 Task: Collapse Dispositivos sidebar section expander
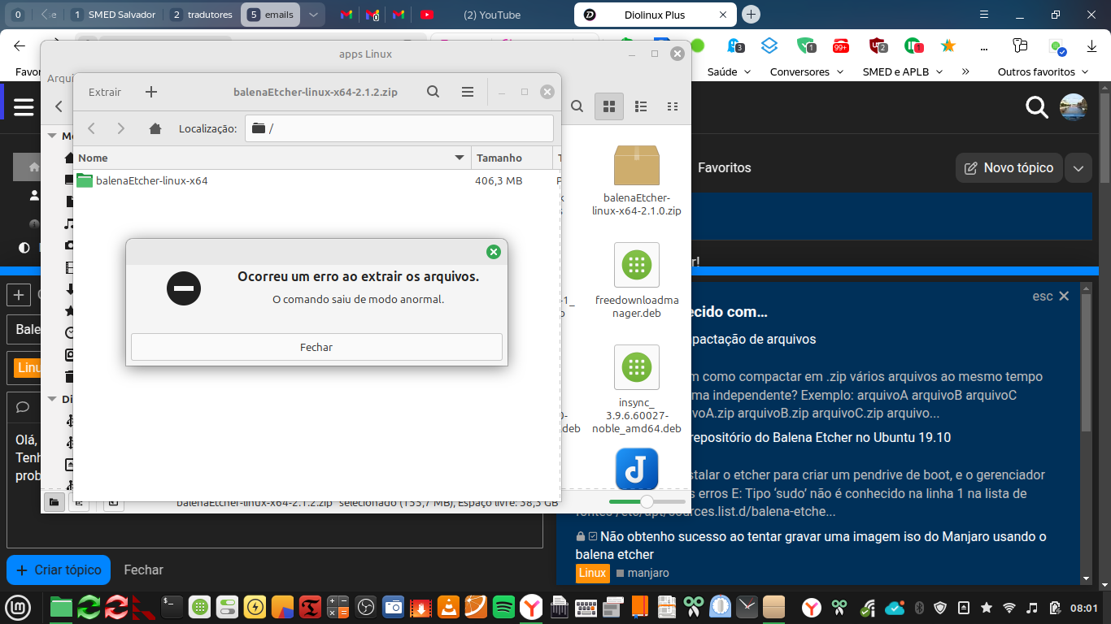[x=52, y=399]
